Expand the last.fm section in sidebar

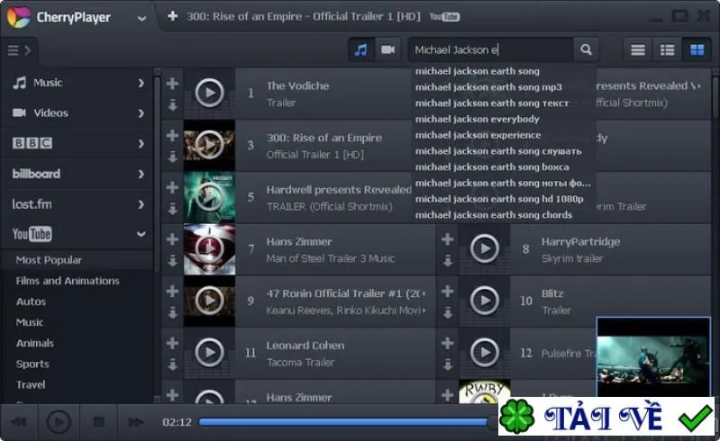click(x=141, y=204)
